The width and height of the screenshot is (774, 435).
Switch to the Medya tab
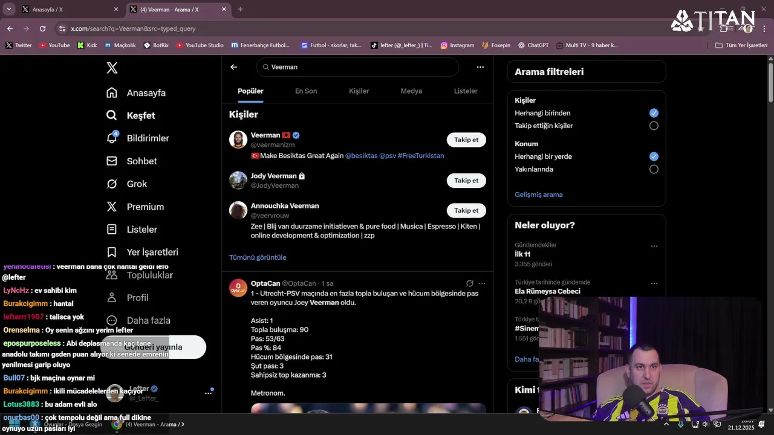[x=411, y=91]
